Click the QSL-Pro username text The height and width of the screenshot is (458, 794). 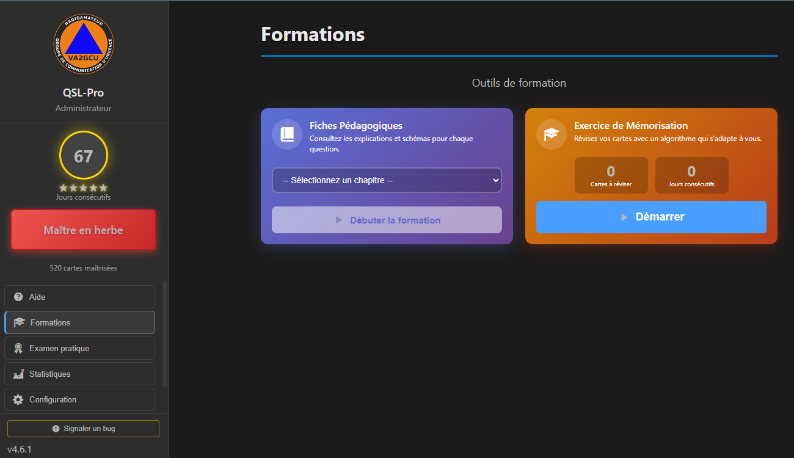pos(84,93)
